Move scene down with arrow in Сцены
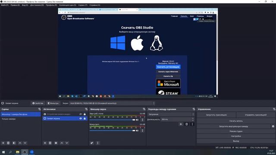The image size is (276, 155). pyautogui.click(x=25, y=143)
